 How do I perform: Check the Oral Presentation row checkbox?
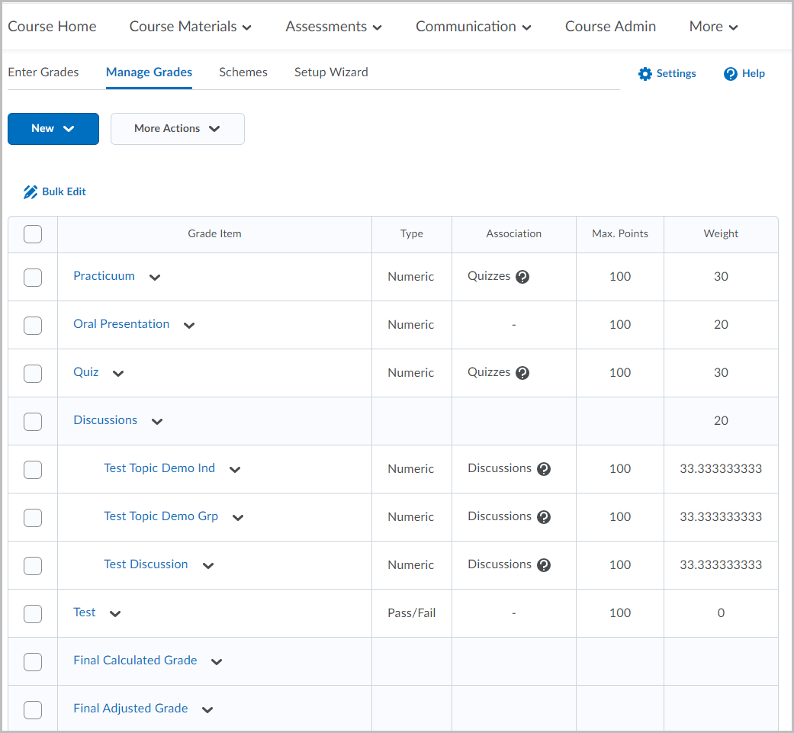pyautogui.click(x=33, y=326)
